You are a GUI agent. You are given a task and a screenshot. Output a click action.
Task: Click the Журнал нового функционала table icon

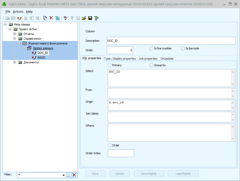[x=24, y=43]
